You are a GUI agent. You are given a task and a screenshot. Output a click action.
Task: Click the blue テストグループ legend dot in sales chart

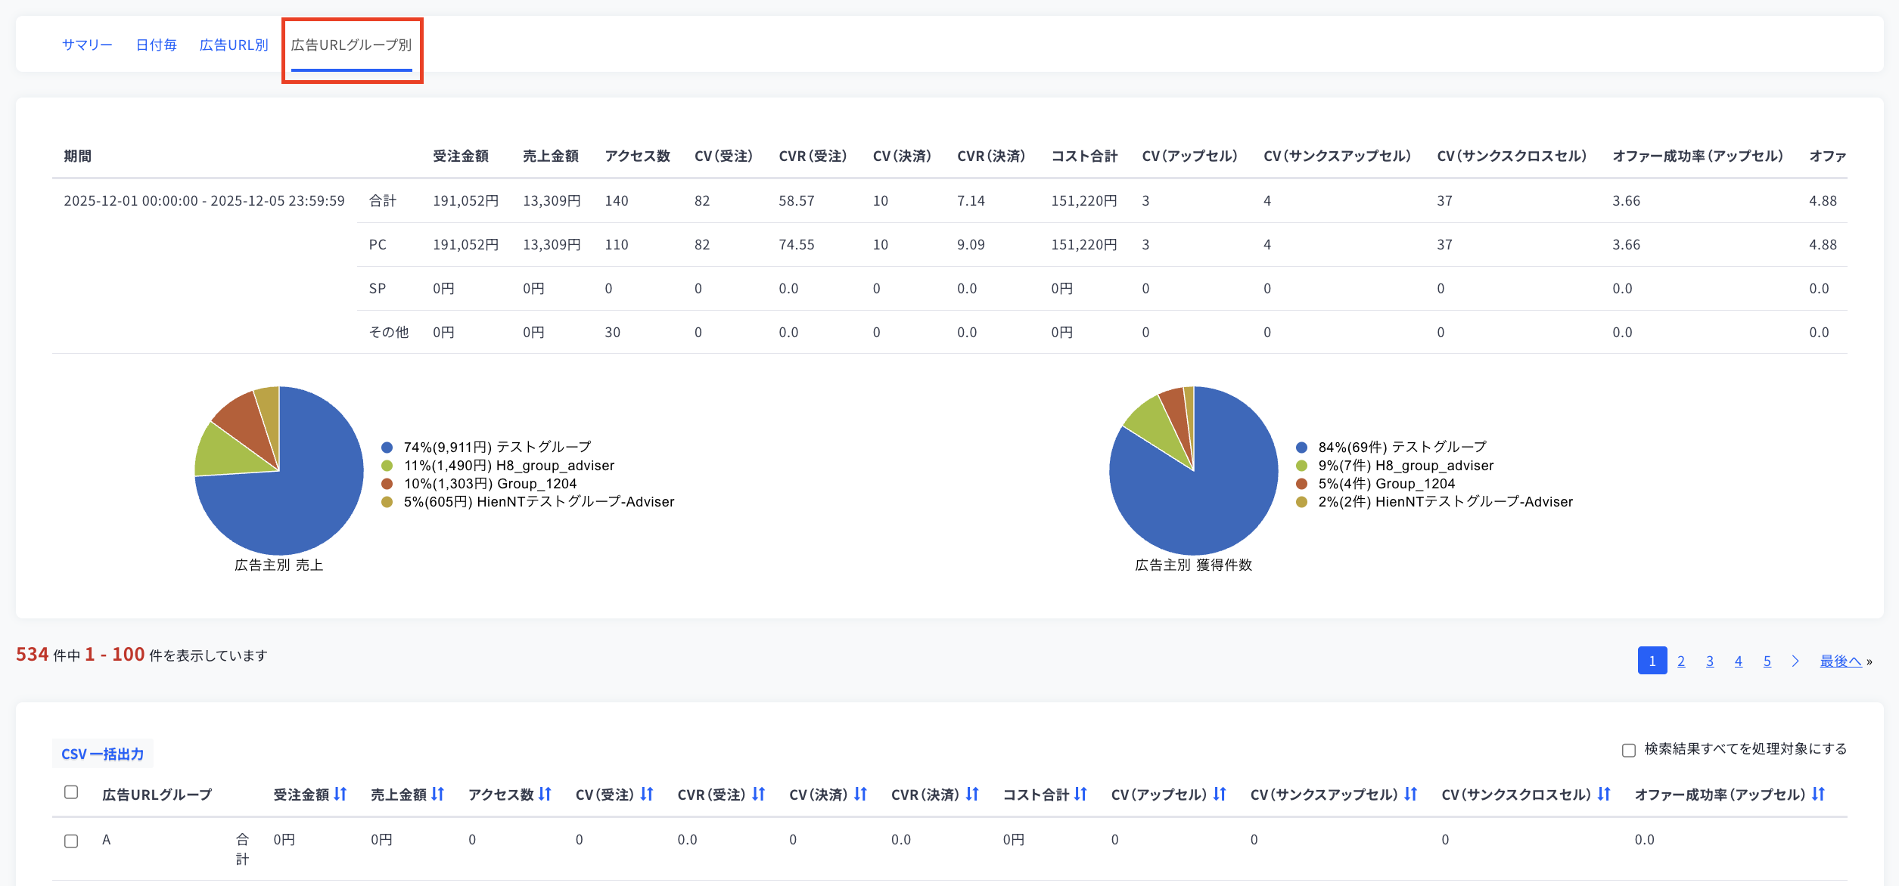coord(387,448)
